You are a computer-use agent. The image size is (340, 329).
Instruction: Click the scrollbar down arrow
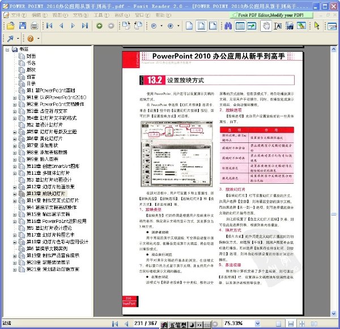click(x=334, y=313)
